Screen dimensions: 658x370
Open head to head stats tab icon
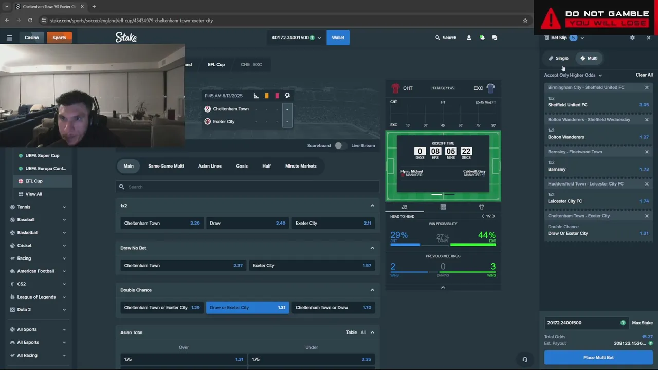[405, 207]
